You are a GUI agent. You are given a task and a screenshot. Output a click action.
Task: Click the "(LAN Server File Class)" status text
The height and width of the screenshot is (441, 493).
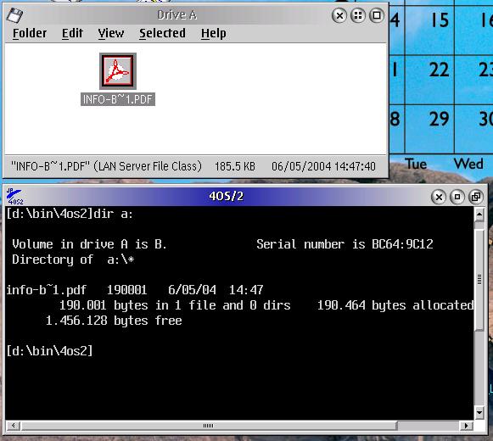[148, 166]
